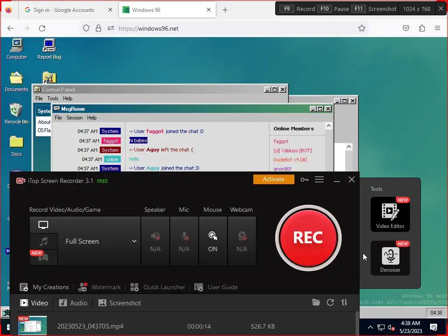Open the Denoiser tool
448x336 pixels.
pyautogui.click(x=390, y=258)
